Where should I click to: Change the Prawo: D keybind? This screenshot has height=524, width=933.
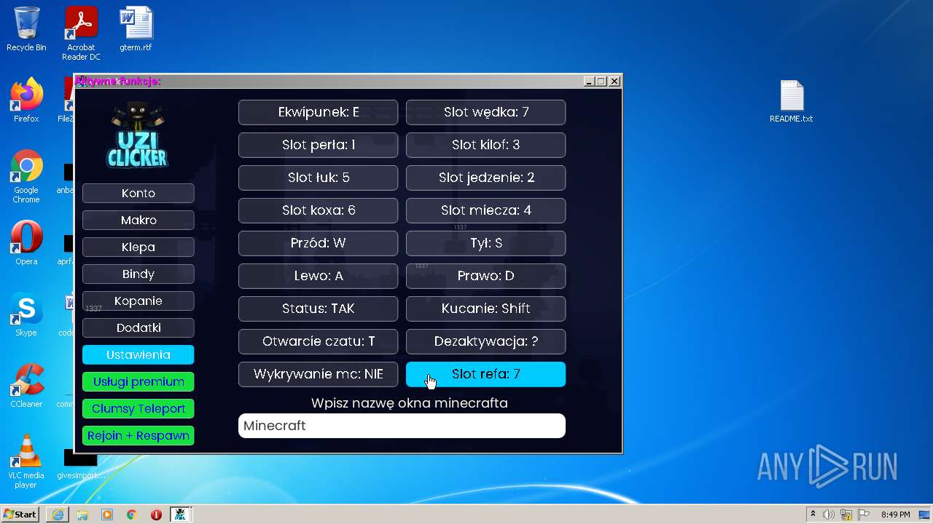pos(486,276)
